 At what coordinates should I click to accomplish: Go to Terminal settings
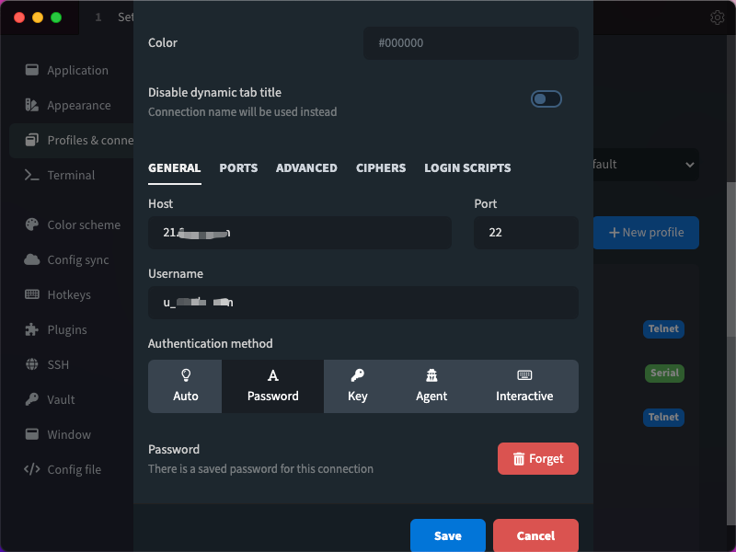[71, 176]
